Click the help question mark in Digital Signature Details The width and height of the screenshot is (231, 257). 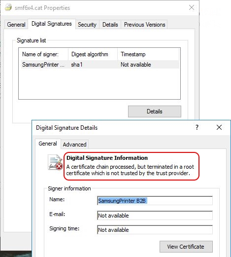point(197,127)
